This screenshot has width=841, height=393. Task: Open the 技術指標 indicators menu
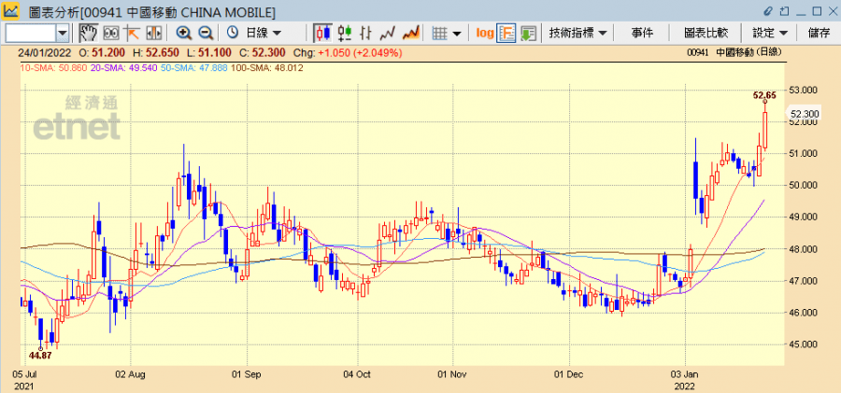point(578,33)
